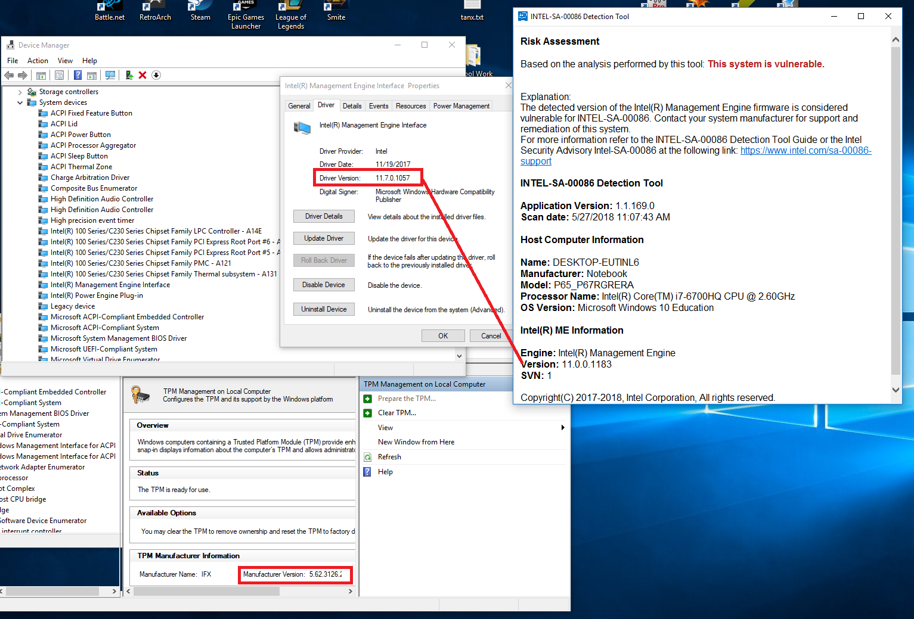Click the red X Uninstall device icon
This screenshot has height=619, width=914.
[142, 75]
